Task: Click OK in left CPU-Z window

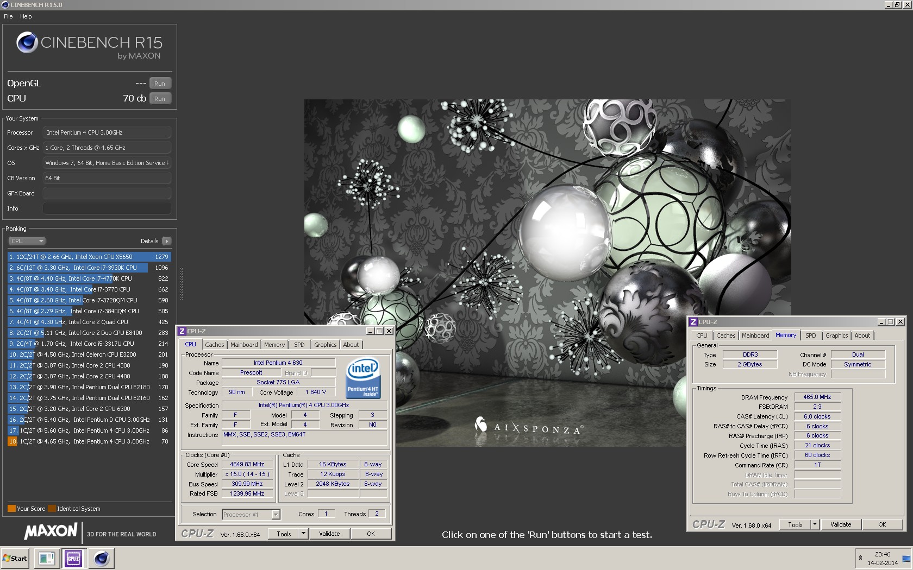Action: [371, 534]
